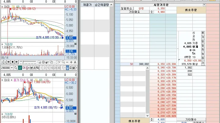Click stock code field 290380
The image size is (220, 123).
[x=5, y=68]
